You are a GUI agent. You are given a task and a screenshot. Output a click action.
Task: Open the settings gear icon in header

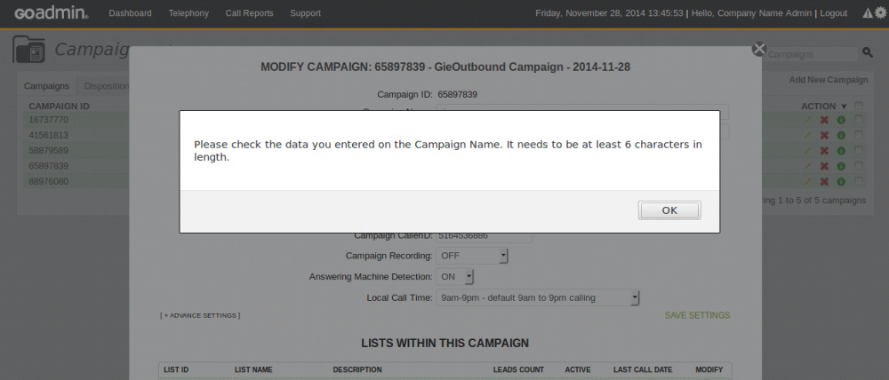(x=881, y=13)
